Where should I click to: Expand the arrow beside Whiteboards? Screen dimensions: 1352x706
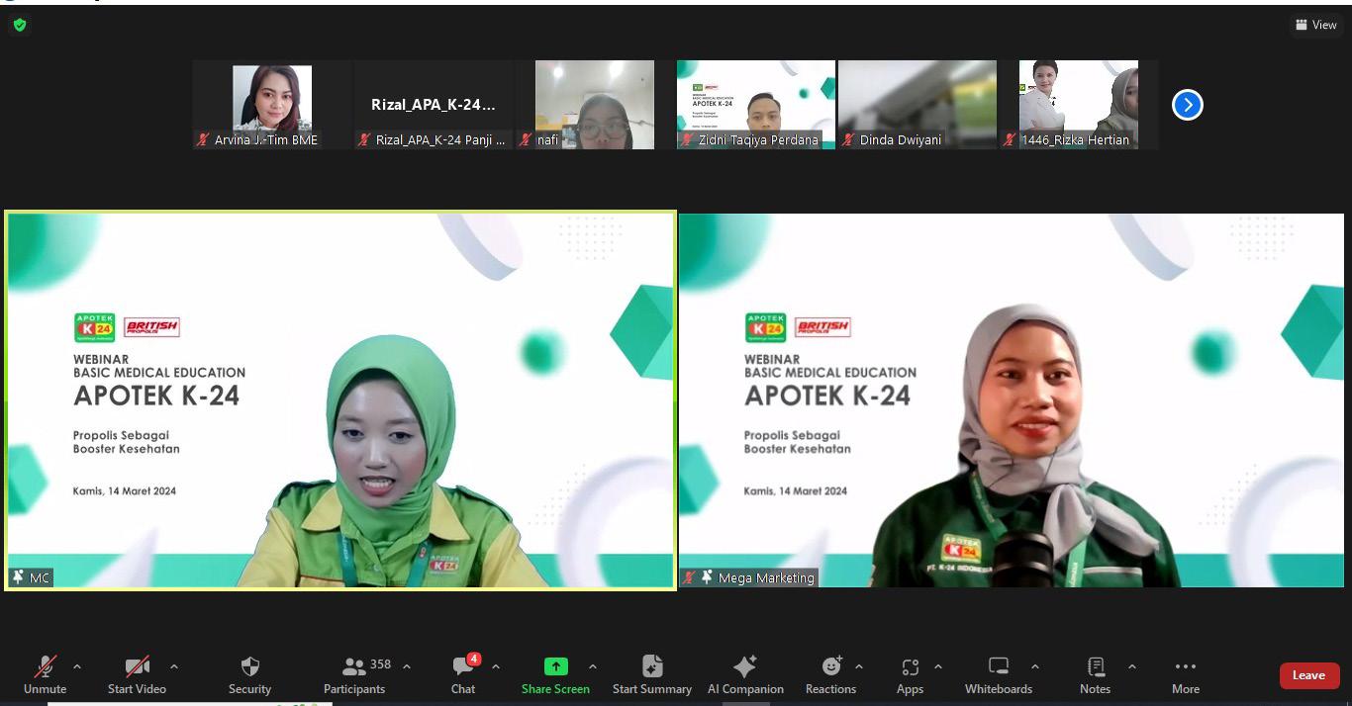tap(1035, 666)
